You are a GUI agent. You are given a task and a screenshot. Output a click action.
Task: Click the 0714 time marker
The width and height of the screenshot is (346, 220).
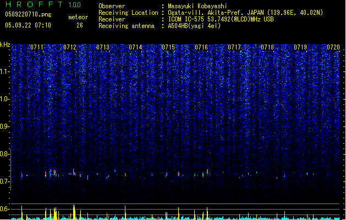135,47
